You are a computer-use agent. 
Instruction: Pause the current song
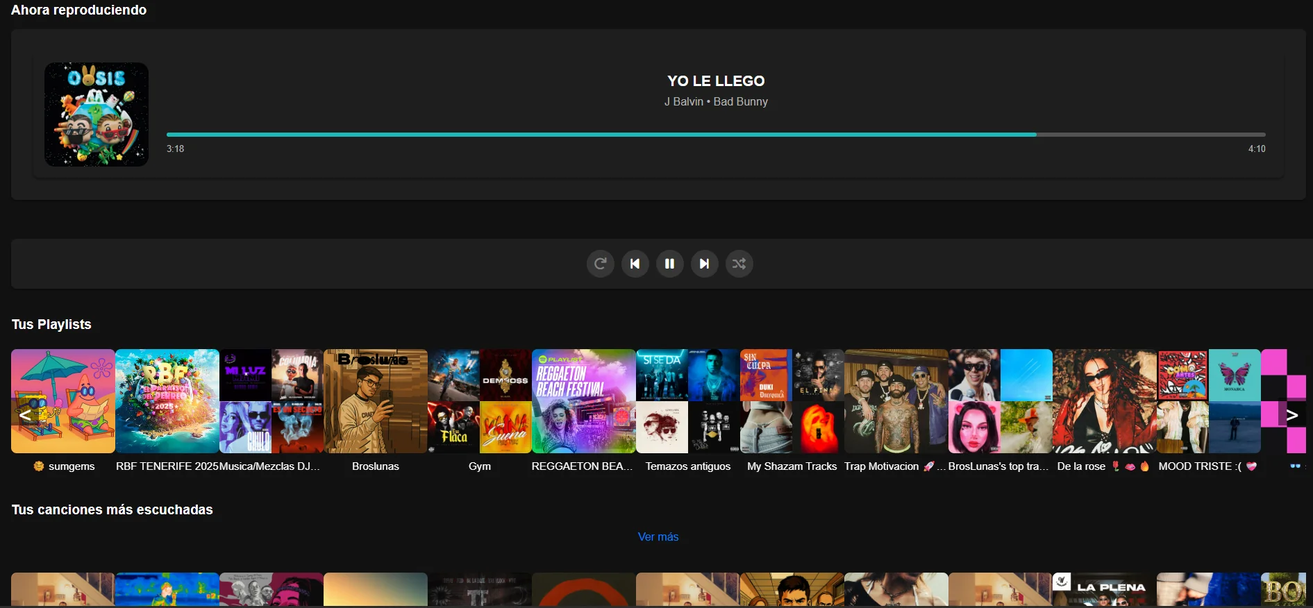pyautogui.click(x=670, y=264)
